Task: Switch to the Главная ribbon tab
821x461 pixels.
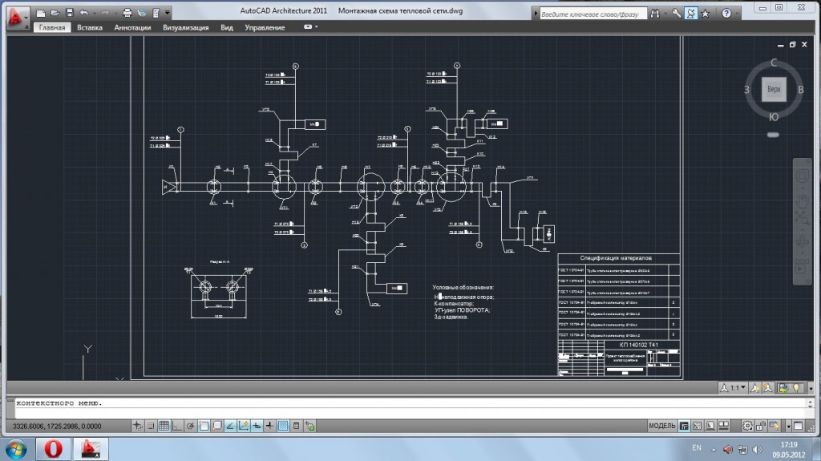Action: (52, 27)
